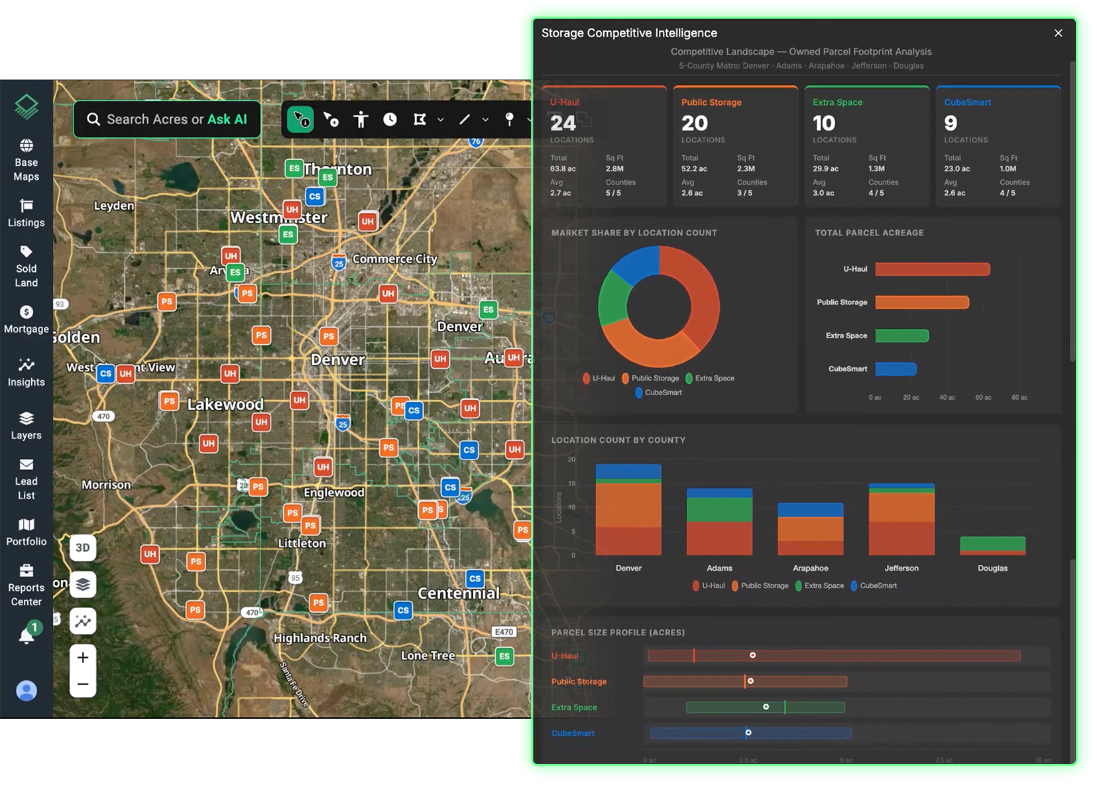
Task: Open the user profile avatar
Action: pos(27,691)
